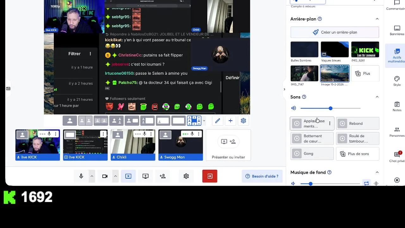Turn off camera in bottom control bar

point(105,176)
